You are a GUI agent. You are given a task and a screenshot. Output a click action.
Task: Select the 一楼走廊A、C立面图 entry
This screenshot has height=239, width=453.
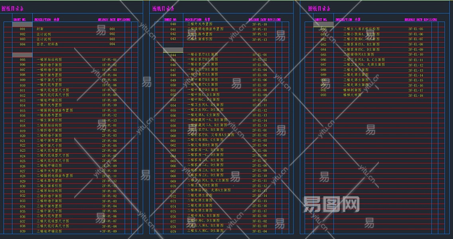tap(203, 115)
